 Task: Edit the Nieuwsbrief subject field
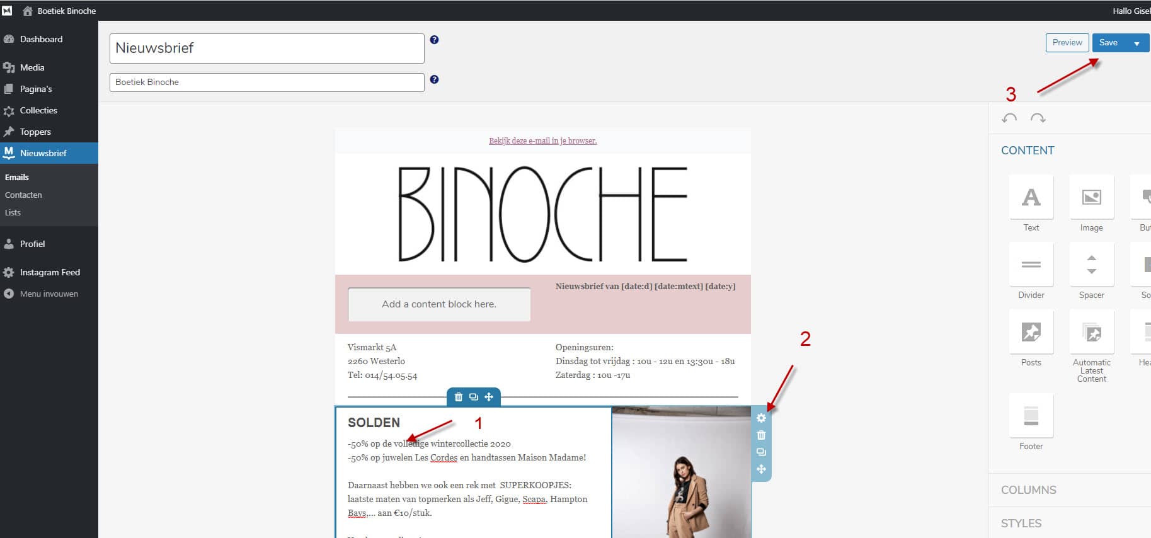pyautogui.click(x=267, y=49)
